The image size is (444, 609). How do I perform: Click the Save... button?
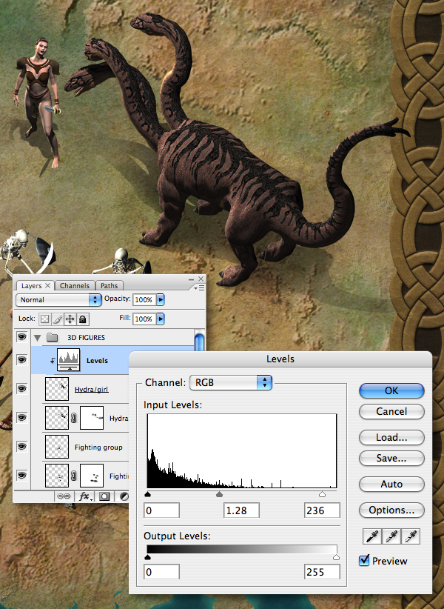[x=391, y=458]
